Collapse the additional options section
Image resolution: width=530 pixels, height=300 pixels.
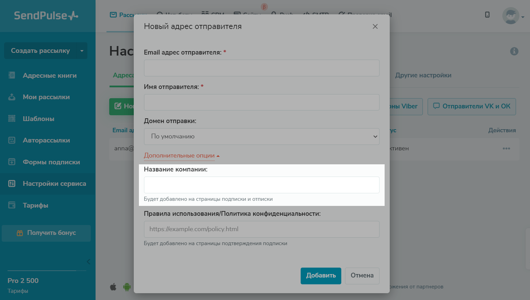point(182,156)
